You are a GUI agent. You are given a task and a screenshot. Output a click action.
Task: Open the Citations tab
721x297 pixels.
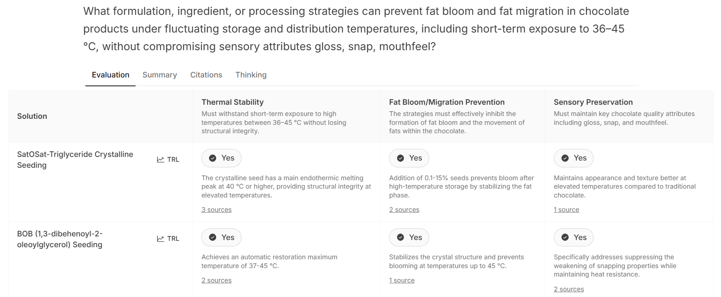click(x=206, y=75)
